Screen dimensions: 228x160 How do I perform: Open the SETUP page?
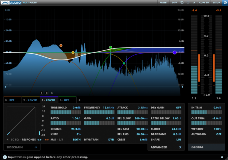pyautogui.click(x=217, y=3)
